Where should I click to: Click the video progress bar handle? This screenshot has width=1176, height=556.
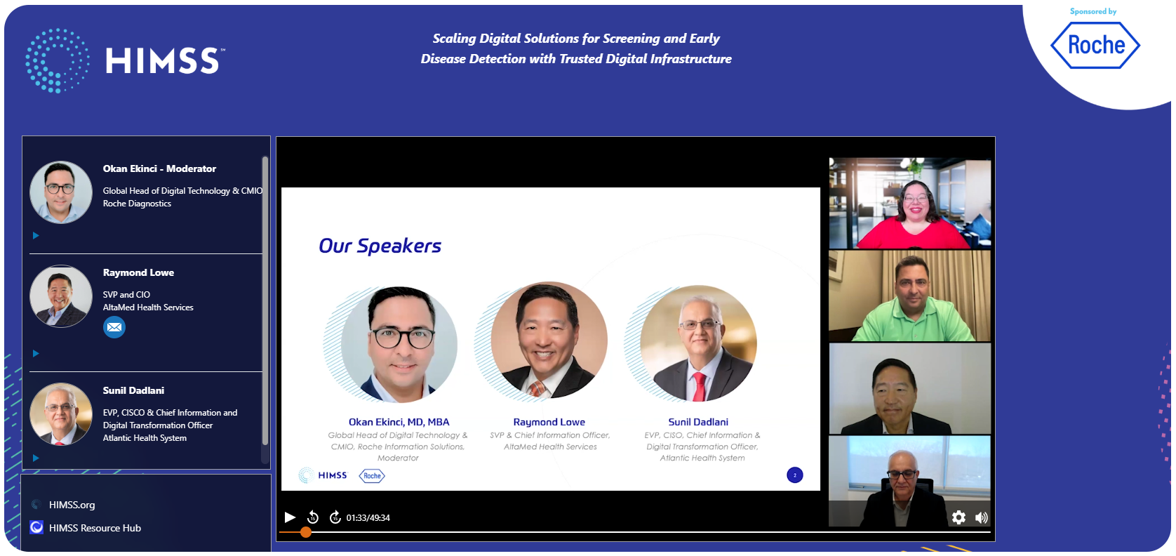(x=306, y=532)
